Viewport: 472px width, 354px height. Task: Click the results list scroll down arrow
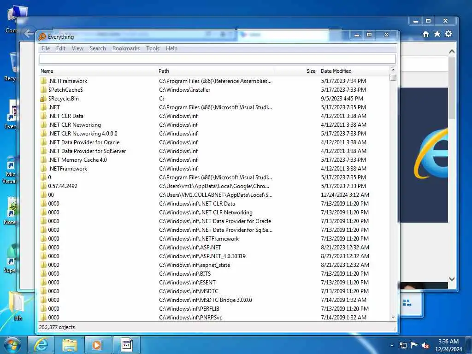(393, 318)
